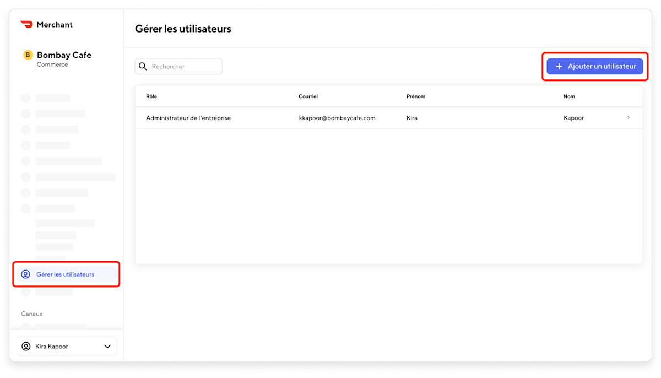The width and height of the screenshot is (661, 378).
Task: Click the Bombay Cafe 'B' avatar icon
Action: 26,55
